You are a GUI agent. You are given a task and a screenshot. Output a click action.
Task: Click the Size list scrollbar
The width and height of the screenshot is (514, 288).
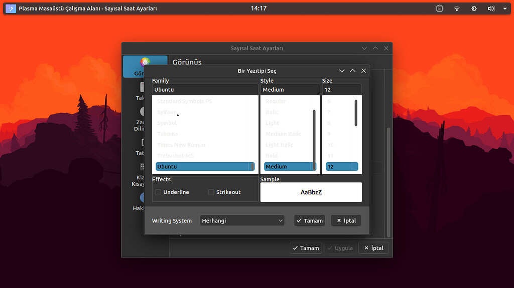[x=356, y=113]
